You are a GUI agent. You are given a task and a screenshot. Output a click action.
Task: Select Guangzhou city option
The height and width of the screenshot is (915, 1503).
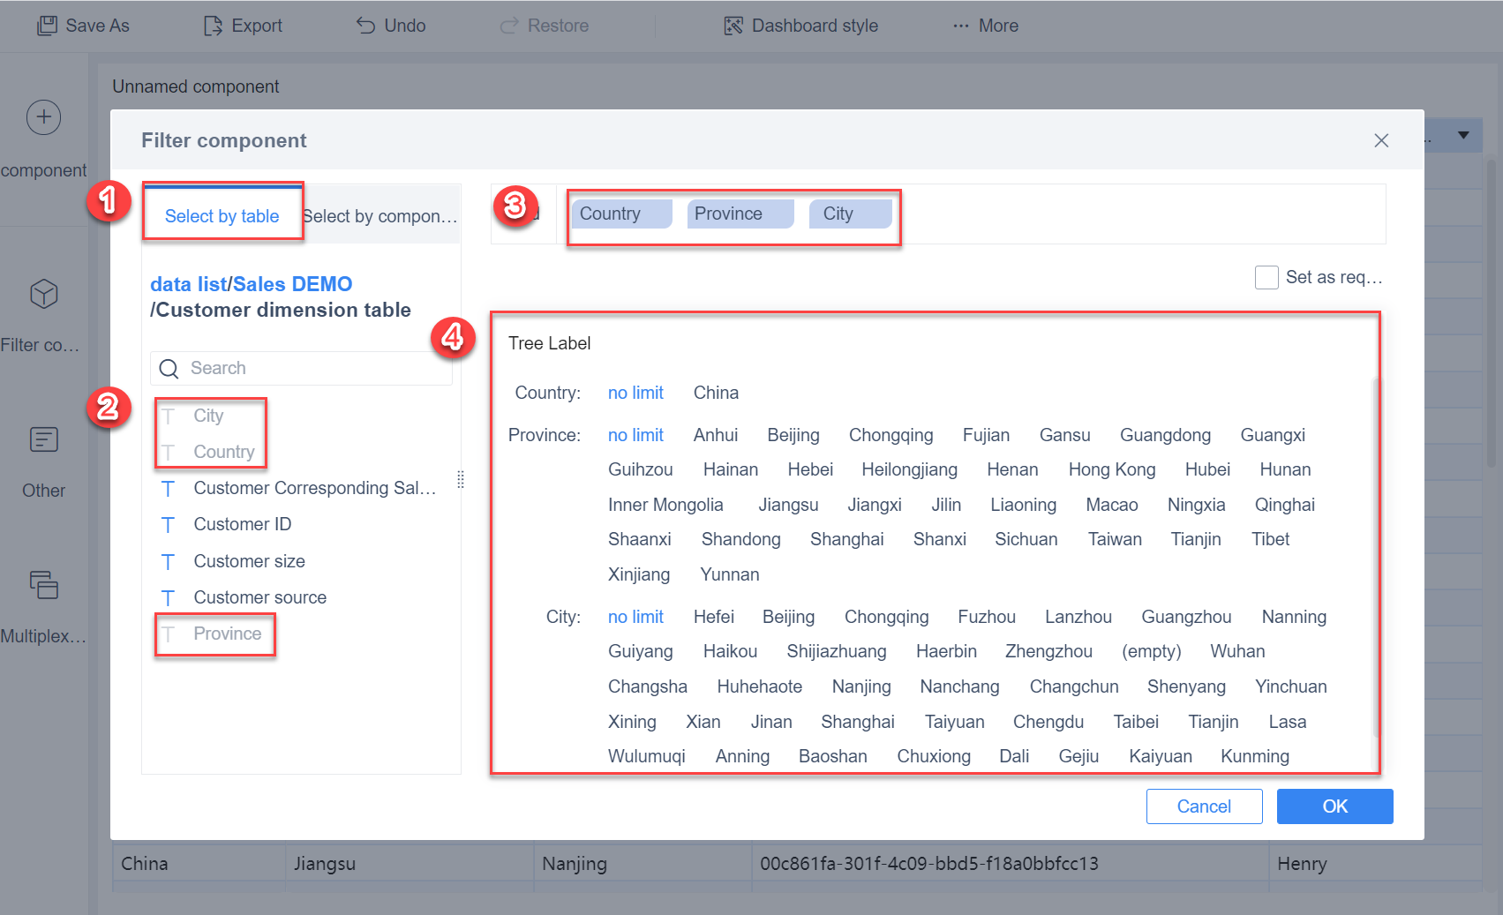pyautogui.click(x=1186, y=617)
